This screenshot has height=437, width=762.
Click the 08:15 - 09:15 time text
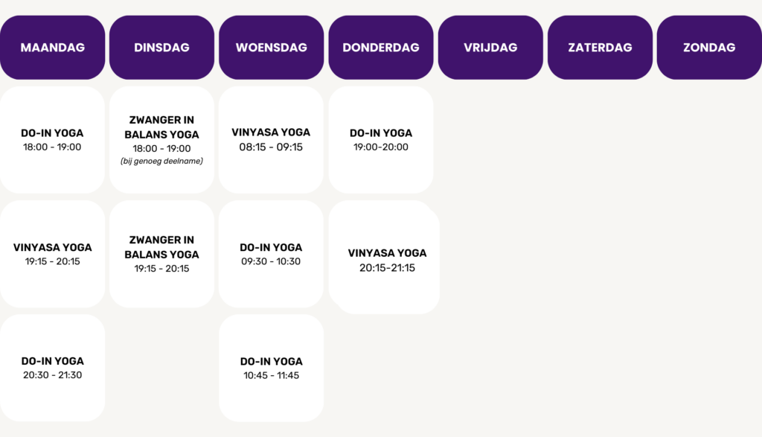tap(271, 147)
